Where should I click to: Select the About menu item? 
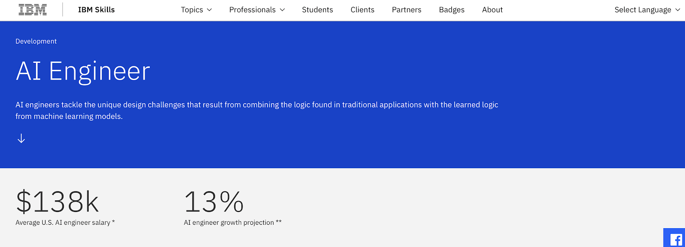point(492,10)
